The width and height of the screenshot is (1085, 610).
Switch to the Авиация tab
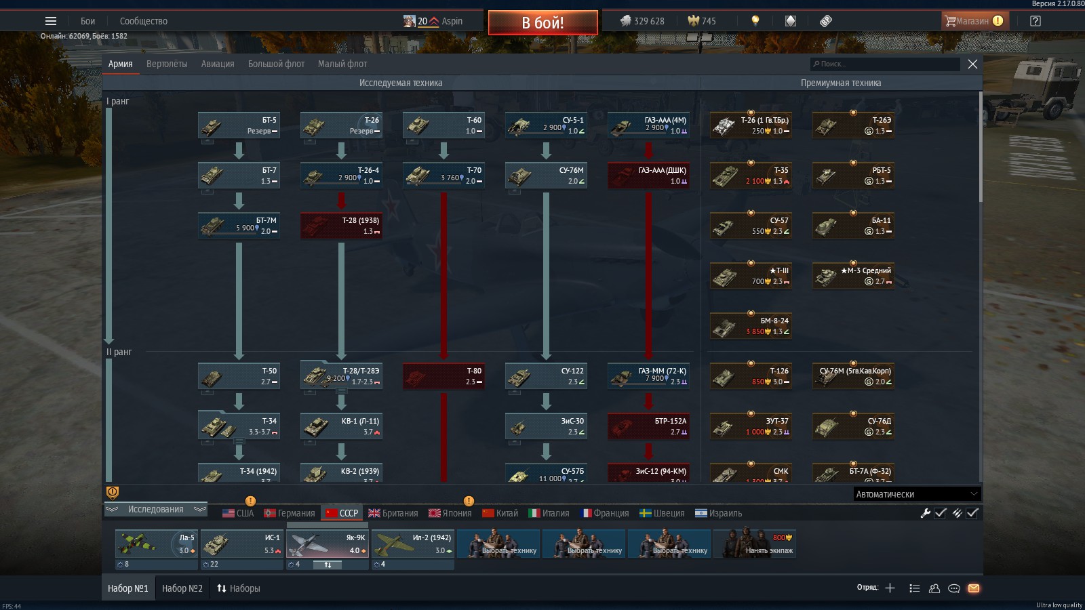click(x=218, y=64)
